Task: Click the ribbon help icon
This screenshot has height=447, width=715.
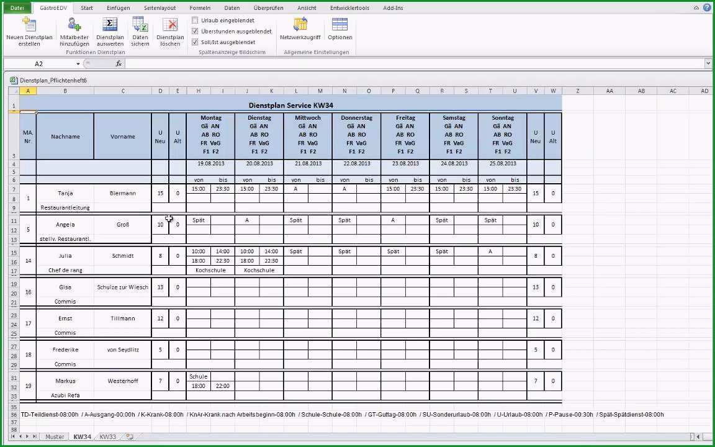Action: tap(706, 7)
